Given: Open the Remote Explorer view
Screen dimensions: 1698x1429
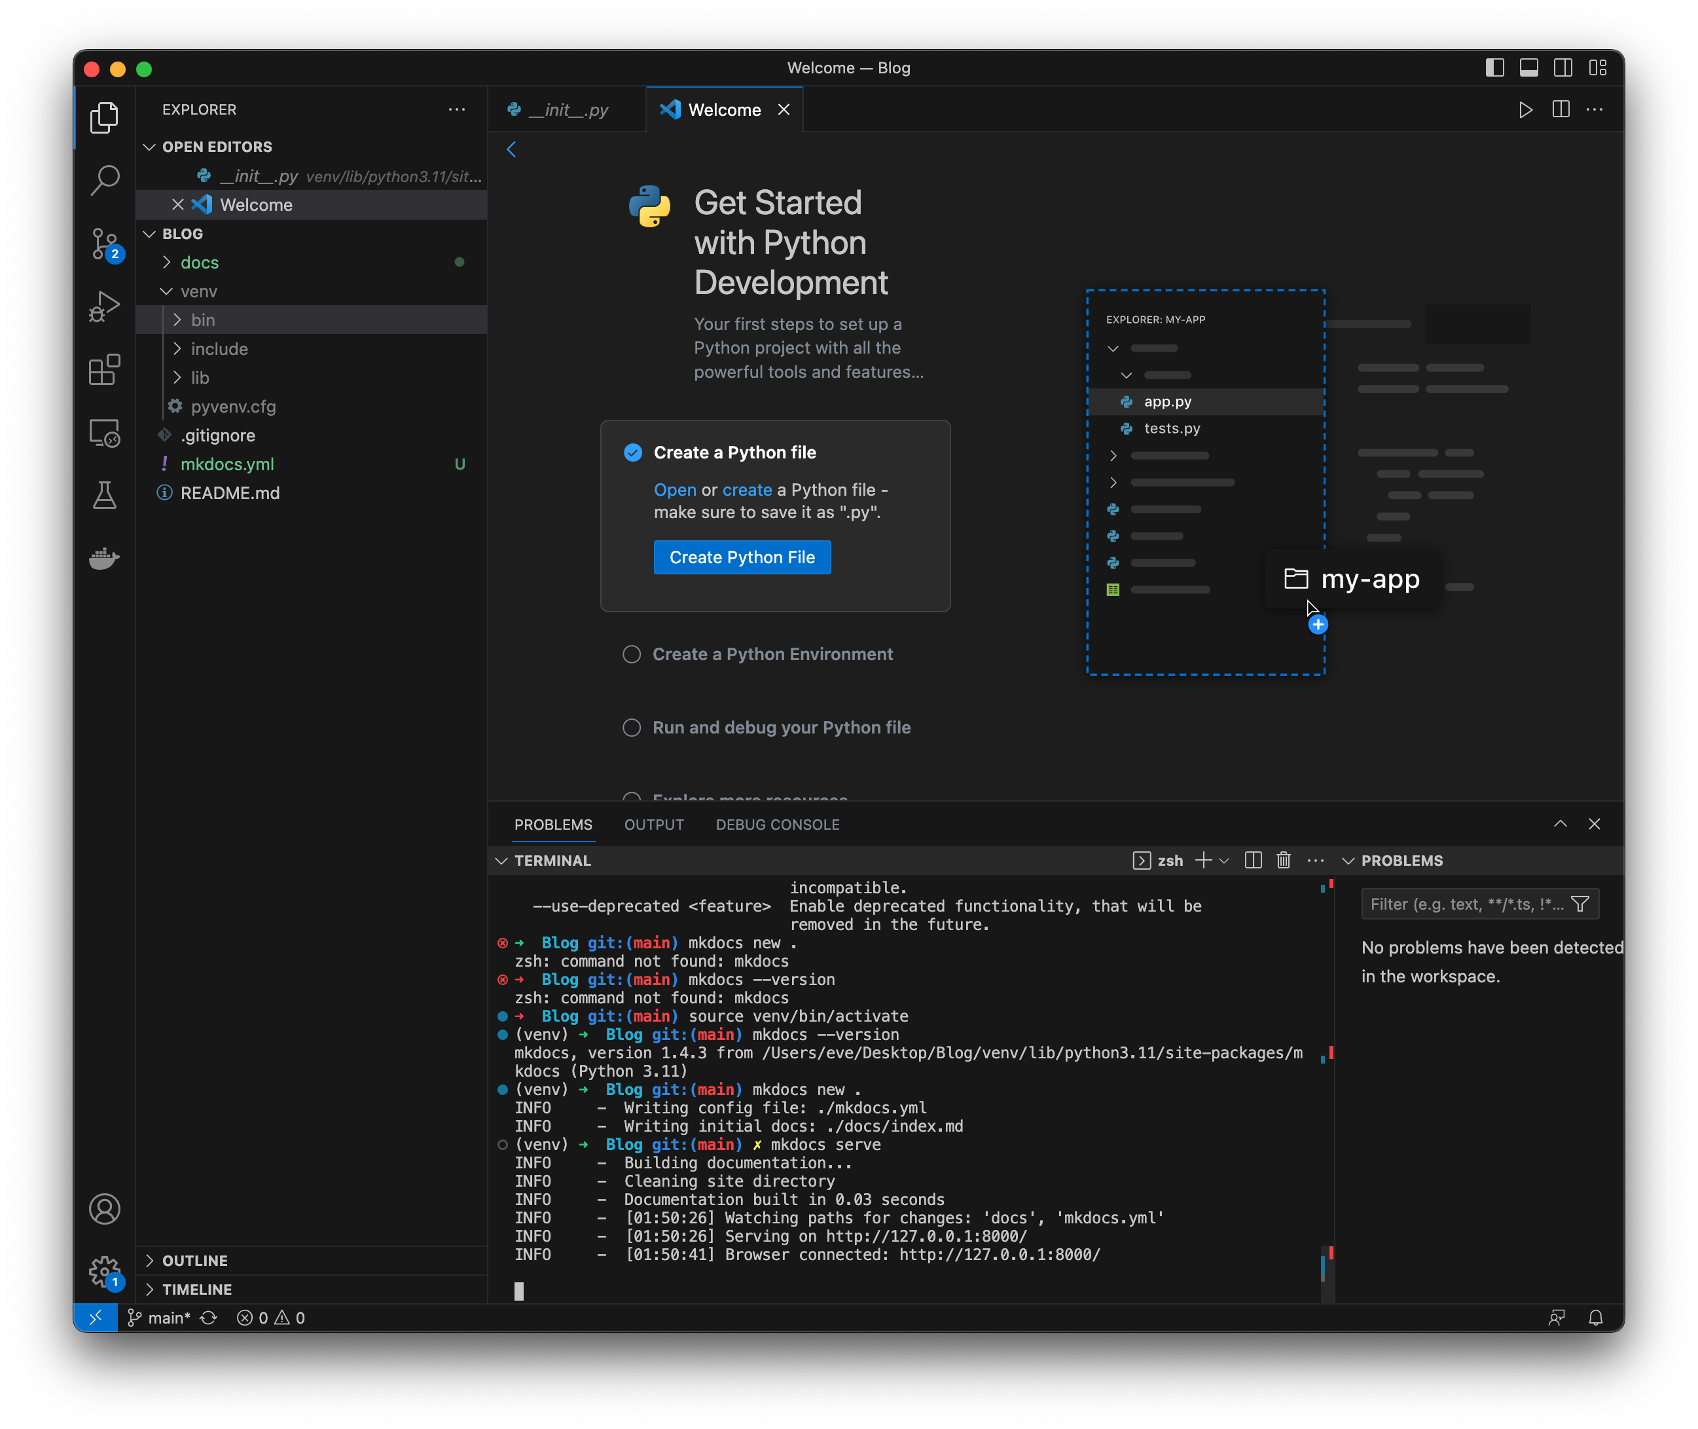Looking at the screenshot, I should (103, 434).
